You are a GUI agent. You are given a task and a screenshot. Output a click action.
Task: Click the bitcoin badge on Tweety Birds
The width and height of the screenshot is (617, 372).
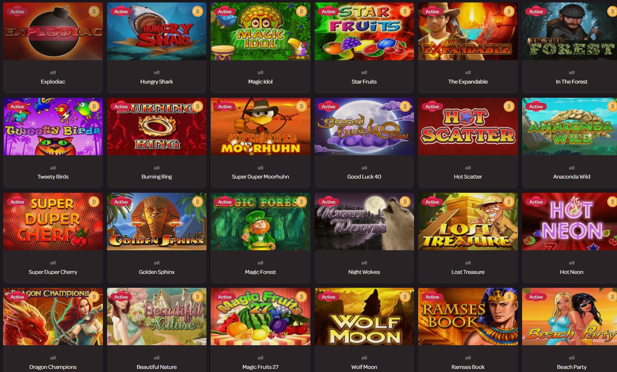(94, 106)
